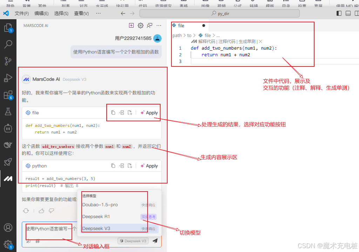Go forward with the right arrow

[x=132, y=14]
